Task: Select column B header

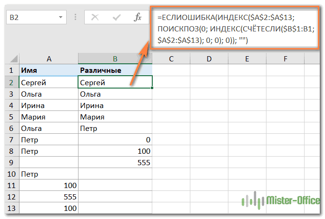Action: click(x=115, y=59)
